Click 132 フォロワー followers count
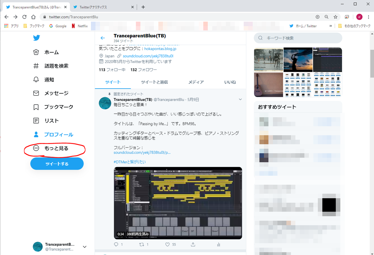Screen dimensions: 374x255 coord(144,70)
